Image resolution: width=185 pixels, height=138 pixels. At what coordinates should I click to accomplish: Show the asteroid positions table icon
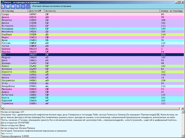click(13, 6)
